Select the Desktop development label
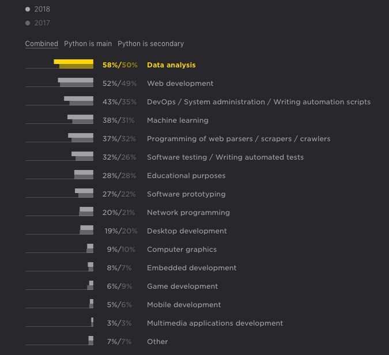389x355 pixels. tap(187, 231)
